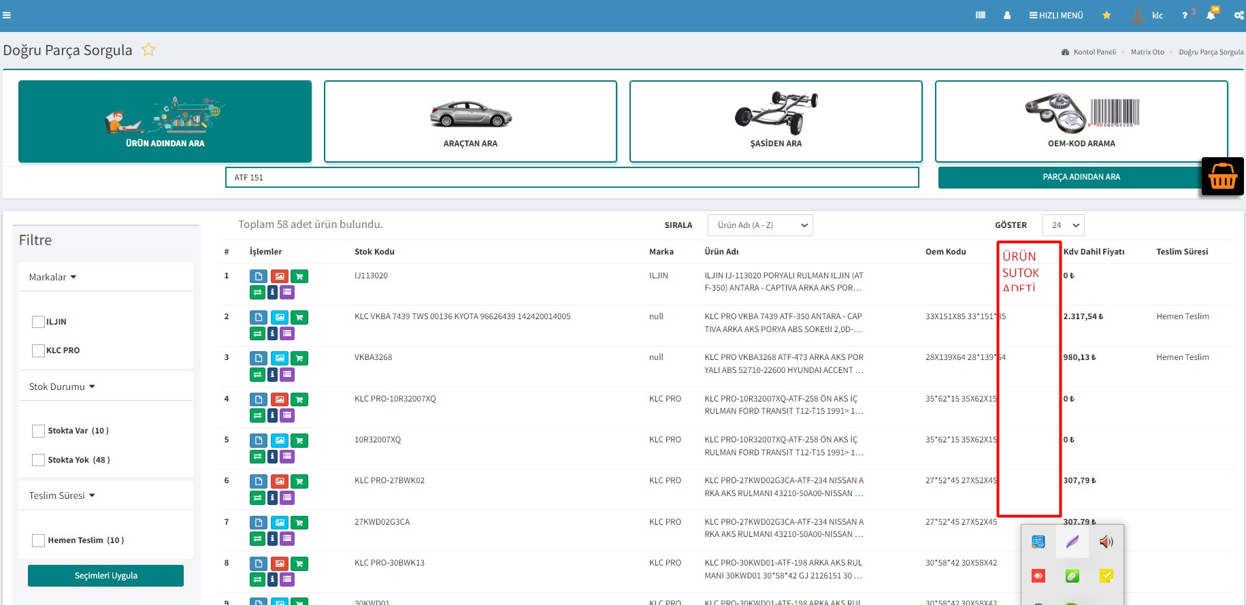Click the green swap arrows icon in row 3
This screenshot has width=1246, height=605.
(257, 374)
